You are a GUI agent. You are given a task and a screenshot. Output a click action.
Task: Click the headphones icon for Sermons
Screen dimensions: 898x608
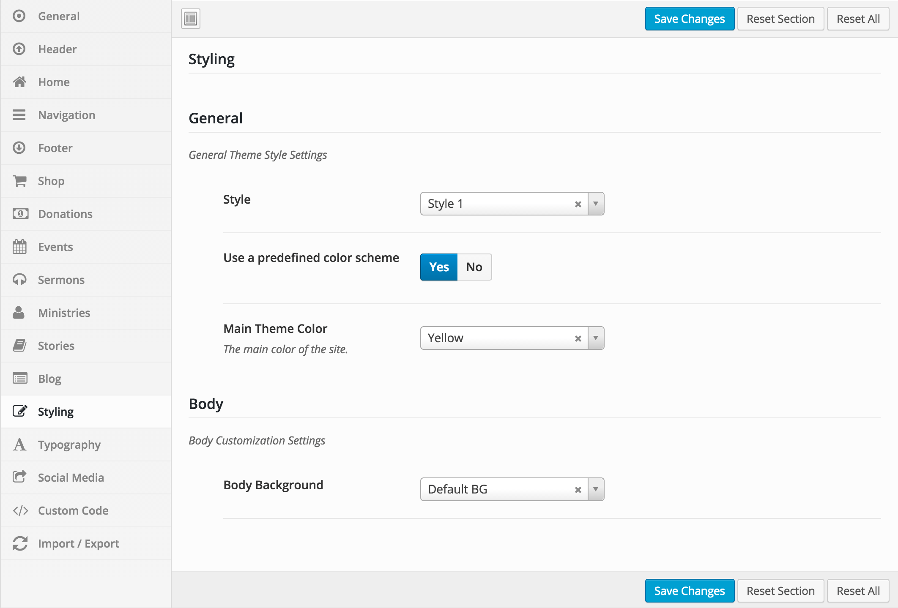[x=19, y=280]
